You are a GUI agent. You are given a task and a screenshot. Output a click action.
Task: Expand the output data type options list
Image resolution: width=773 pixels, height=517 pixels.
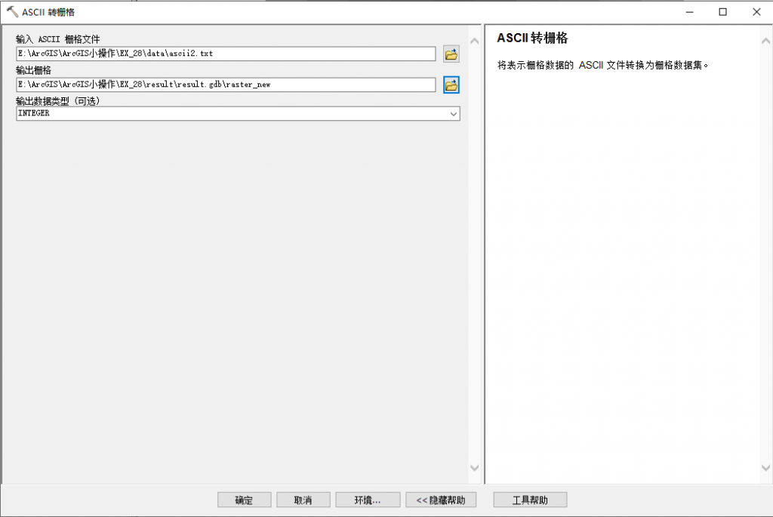pos(454,113)
